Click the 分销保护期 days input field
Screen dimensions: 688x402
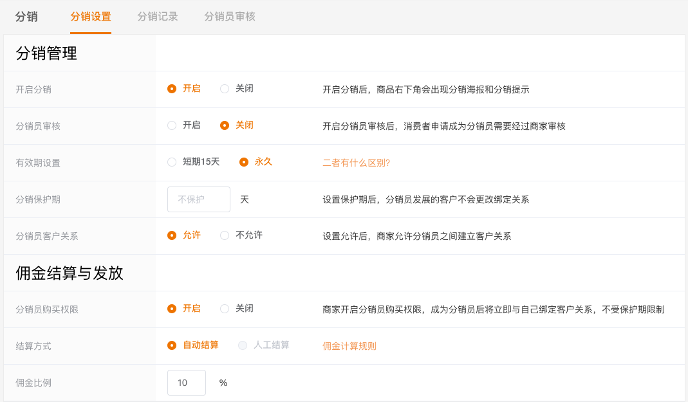[x=198, y=199]
